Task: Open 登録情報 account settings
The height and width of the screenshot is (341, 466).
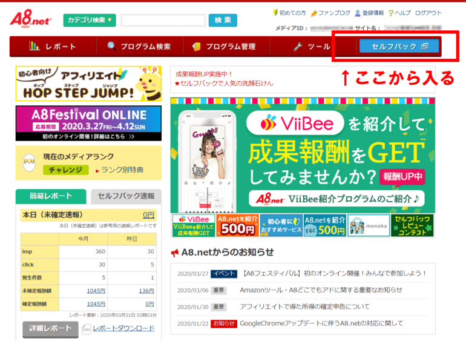Action: click(x=373, y=13)
